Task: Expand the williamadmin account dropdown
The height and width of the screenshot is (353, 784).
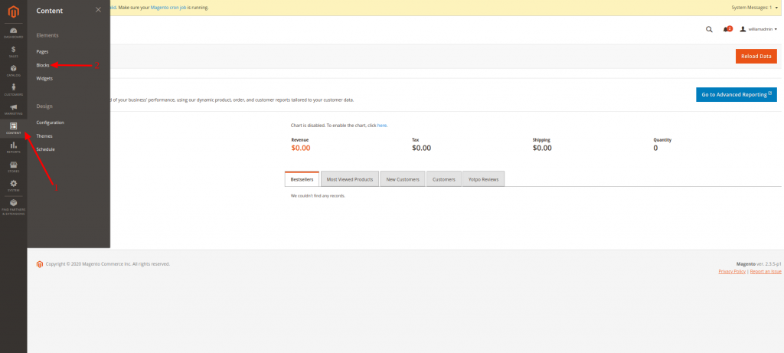Action: [757, 29]
